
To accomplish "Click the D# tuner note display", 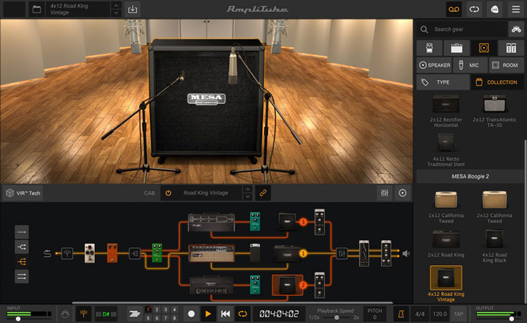I will point(106,314).
